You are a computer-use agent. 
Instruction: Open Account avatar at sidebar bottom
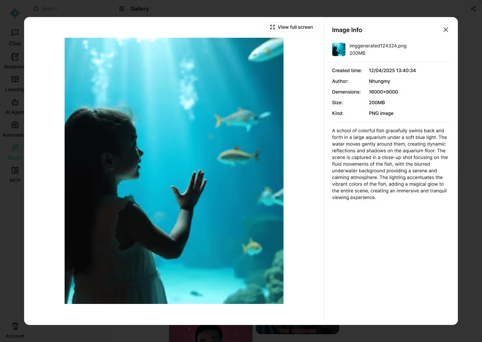pos(15,326)
